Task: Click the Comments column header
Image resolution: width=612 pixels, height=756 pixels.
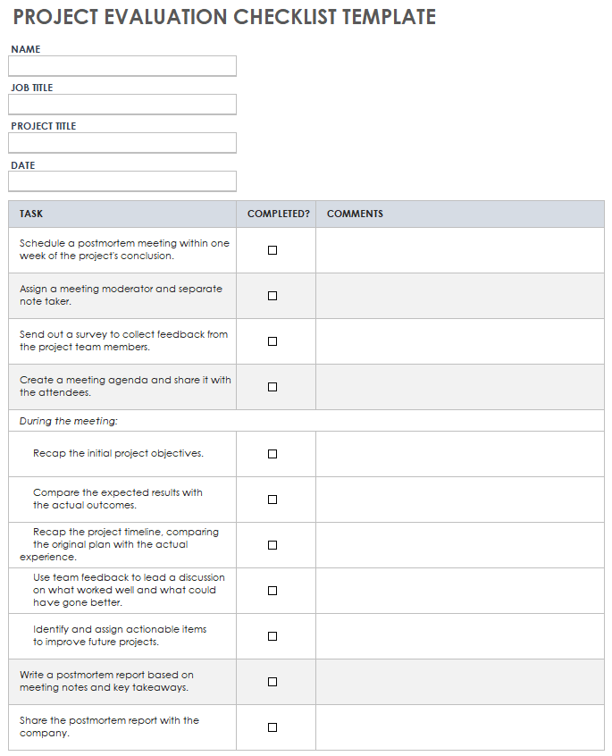Action: tap(355, 214)
